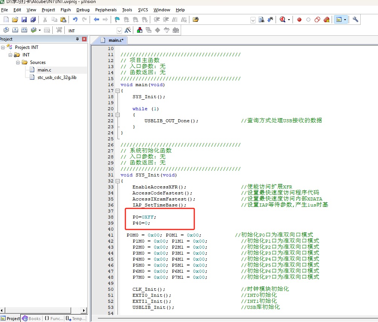Image resolution: width=378 pixels, height=322 pixels.
Task: Open the Debug menu
Action: (x=83, y=10)
